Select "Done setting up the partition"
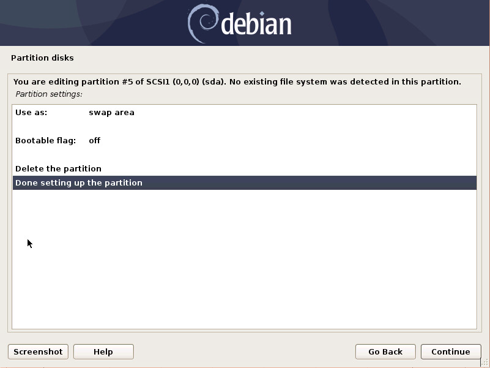Screen dimensions: 490x368 (245, 182)
